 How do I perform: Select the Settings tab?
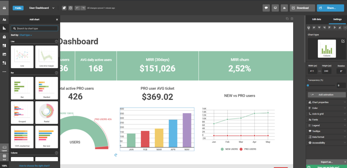pyautogui.click(x=337, y=19)
